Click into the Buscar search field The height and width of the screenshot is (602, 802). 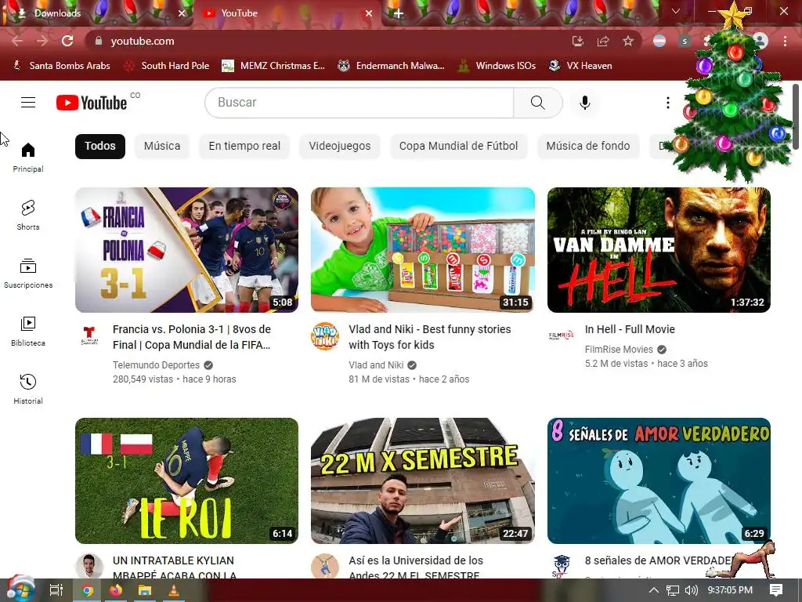click(359, 103)
